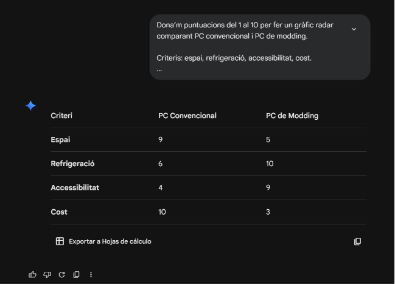
Task: Click the user prompt message bubble
Action: tap(260, 47)
